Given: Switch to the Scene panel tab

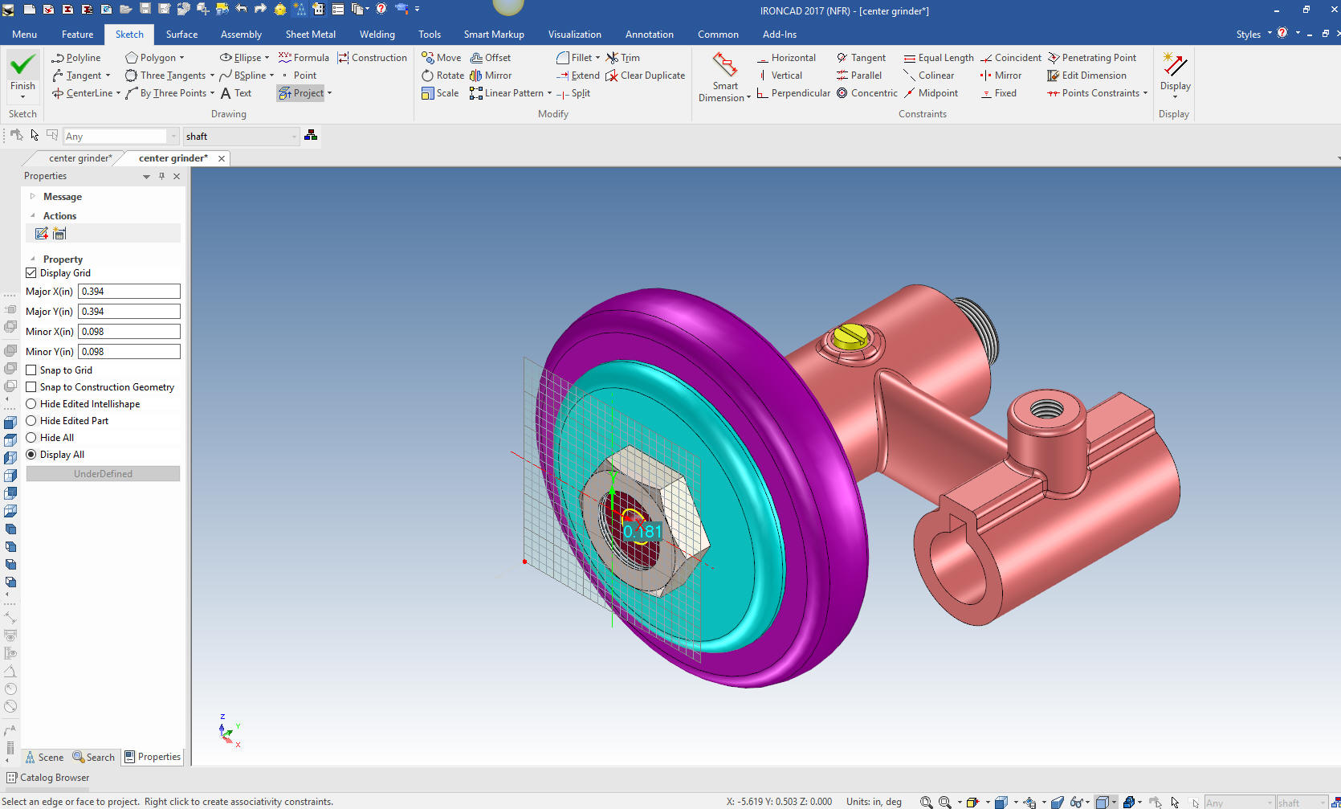Looking at the screenshot, I should pos(44,757).
